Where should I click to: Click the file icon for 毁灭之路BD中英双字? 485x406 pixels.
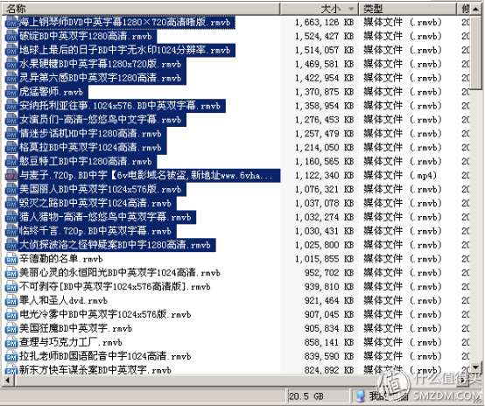[11, 204]
